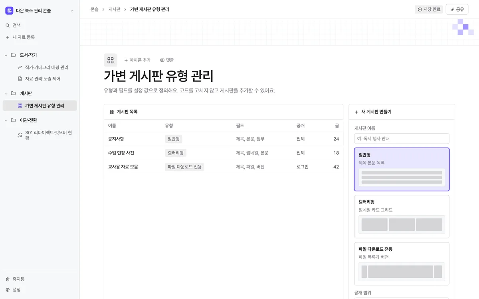Select the 교사용 자료 모음 board row
The image size is (479, 299).
(224, 167)
